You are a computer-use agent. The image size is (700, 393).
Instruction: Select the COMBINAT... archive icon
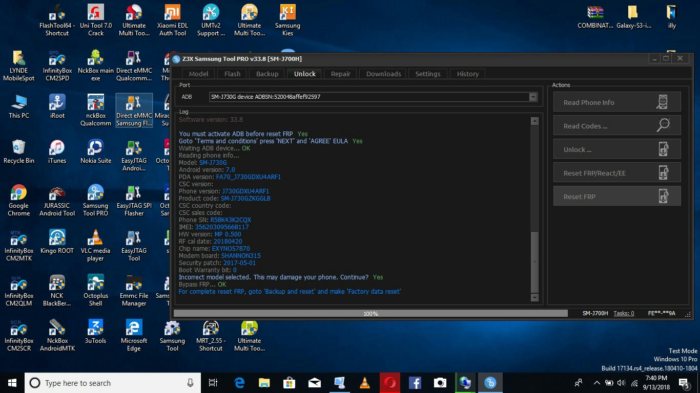[x=595, y=17]
